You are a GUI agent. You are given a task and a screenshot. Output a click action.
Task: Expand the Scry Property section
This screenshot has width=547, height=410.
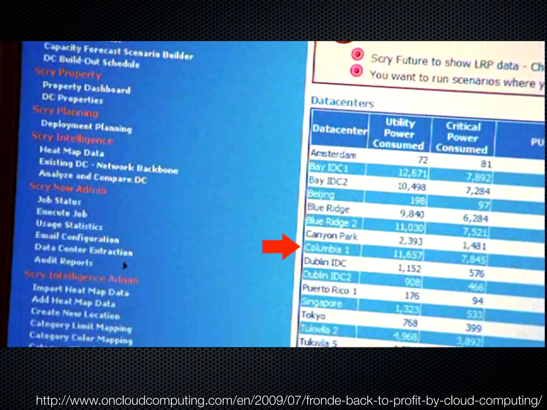click(68, 73)
